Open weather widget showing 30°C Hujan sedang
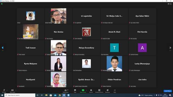Viewport: 173px width, 97px height. tap(145, 95)
